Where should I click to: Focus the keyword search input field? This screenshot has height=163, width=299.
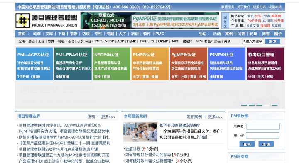pyautogui.click(x=252, y=41)
